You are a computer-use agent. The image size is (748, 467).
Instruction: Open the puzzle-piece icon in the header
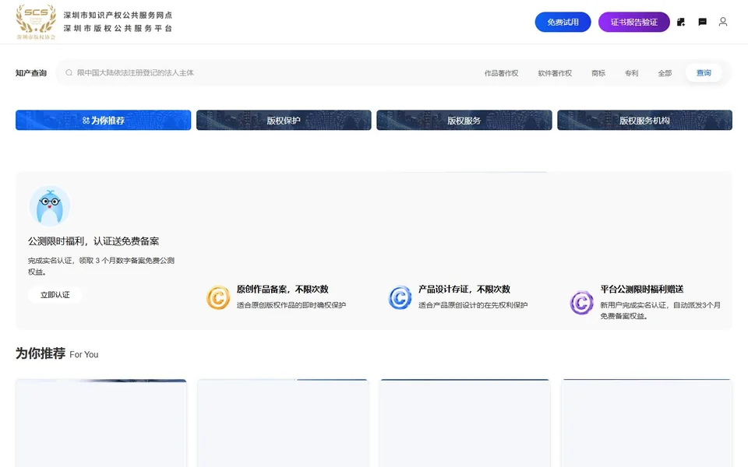coord(681,22)
